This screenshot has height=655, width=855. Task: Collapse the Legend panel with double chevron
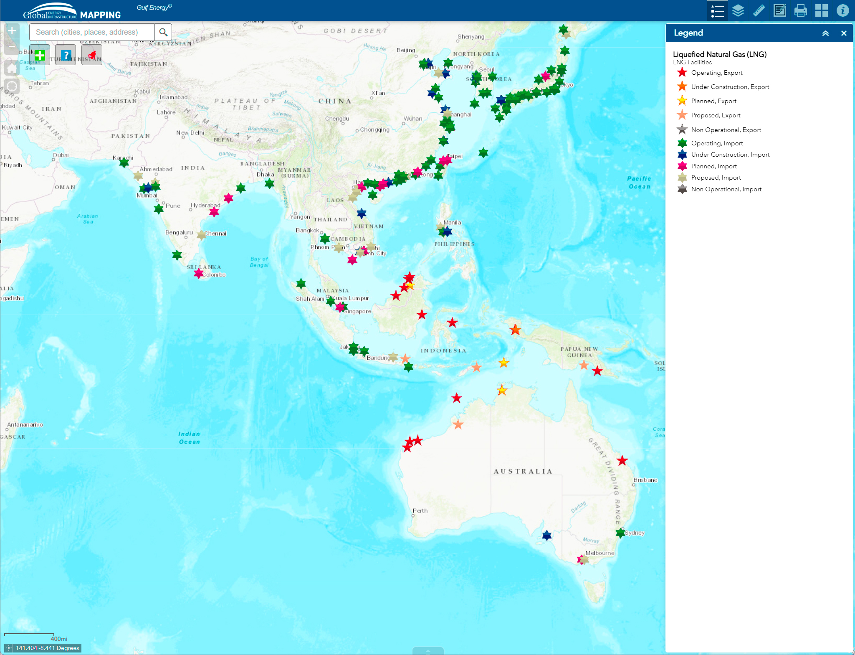coord(825,33)
